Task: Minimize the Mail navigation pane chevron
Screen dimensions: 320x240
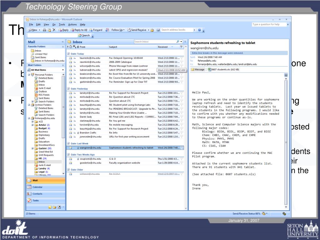Action: tap(62, 42)
